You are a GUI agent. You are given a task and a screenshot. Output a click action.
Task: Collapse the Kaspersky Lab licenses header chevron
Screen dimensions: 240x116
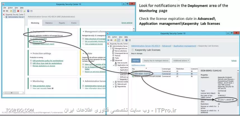133,50
